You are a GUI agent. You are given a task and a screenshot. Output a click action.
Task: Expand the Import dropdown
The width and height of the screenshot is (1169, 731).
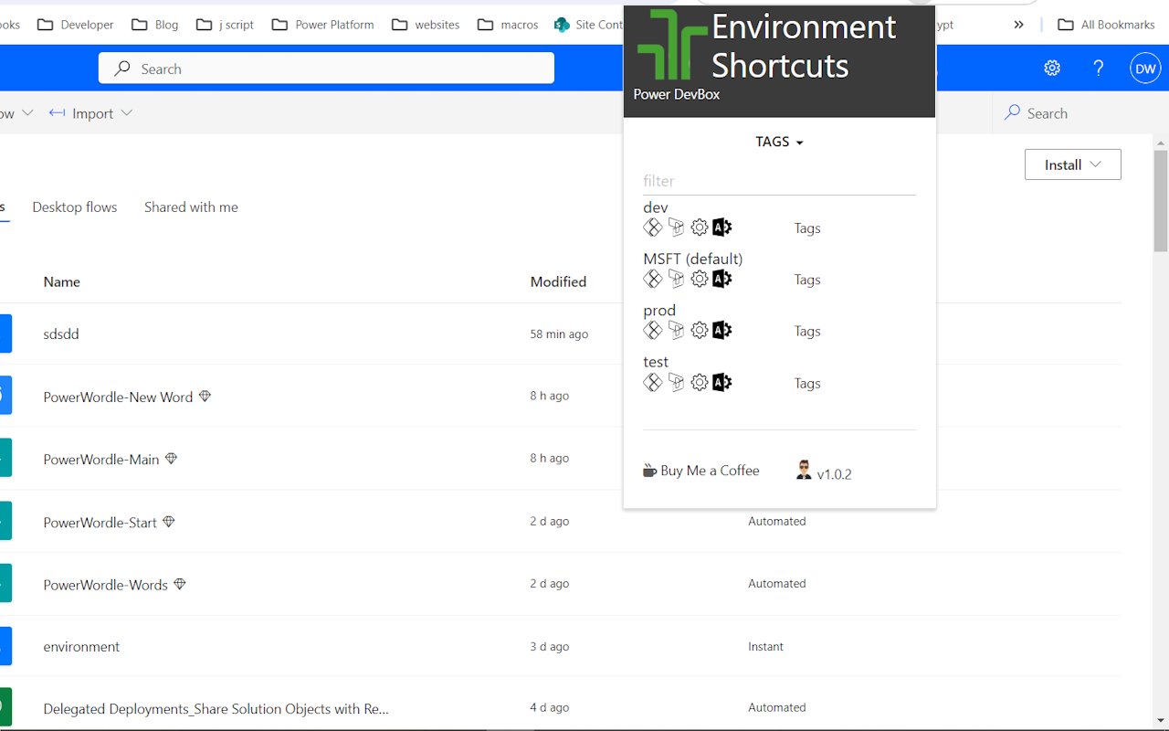(90, 112)
